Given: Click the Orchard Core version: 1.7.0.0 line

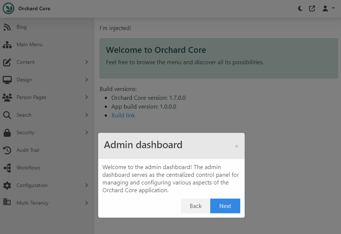Looking at the screenshot, I should (148, 98).
